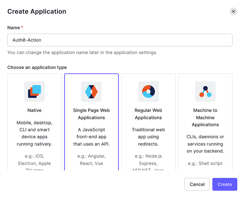Select the Native application type title
244x197 pixels.
pyautogui.click(x=34, y=110)
